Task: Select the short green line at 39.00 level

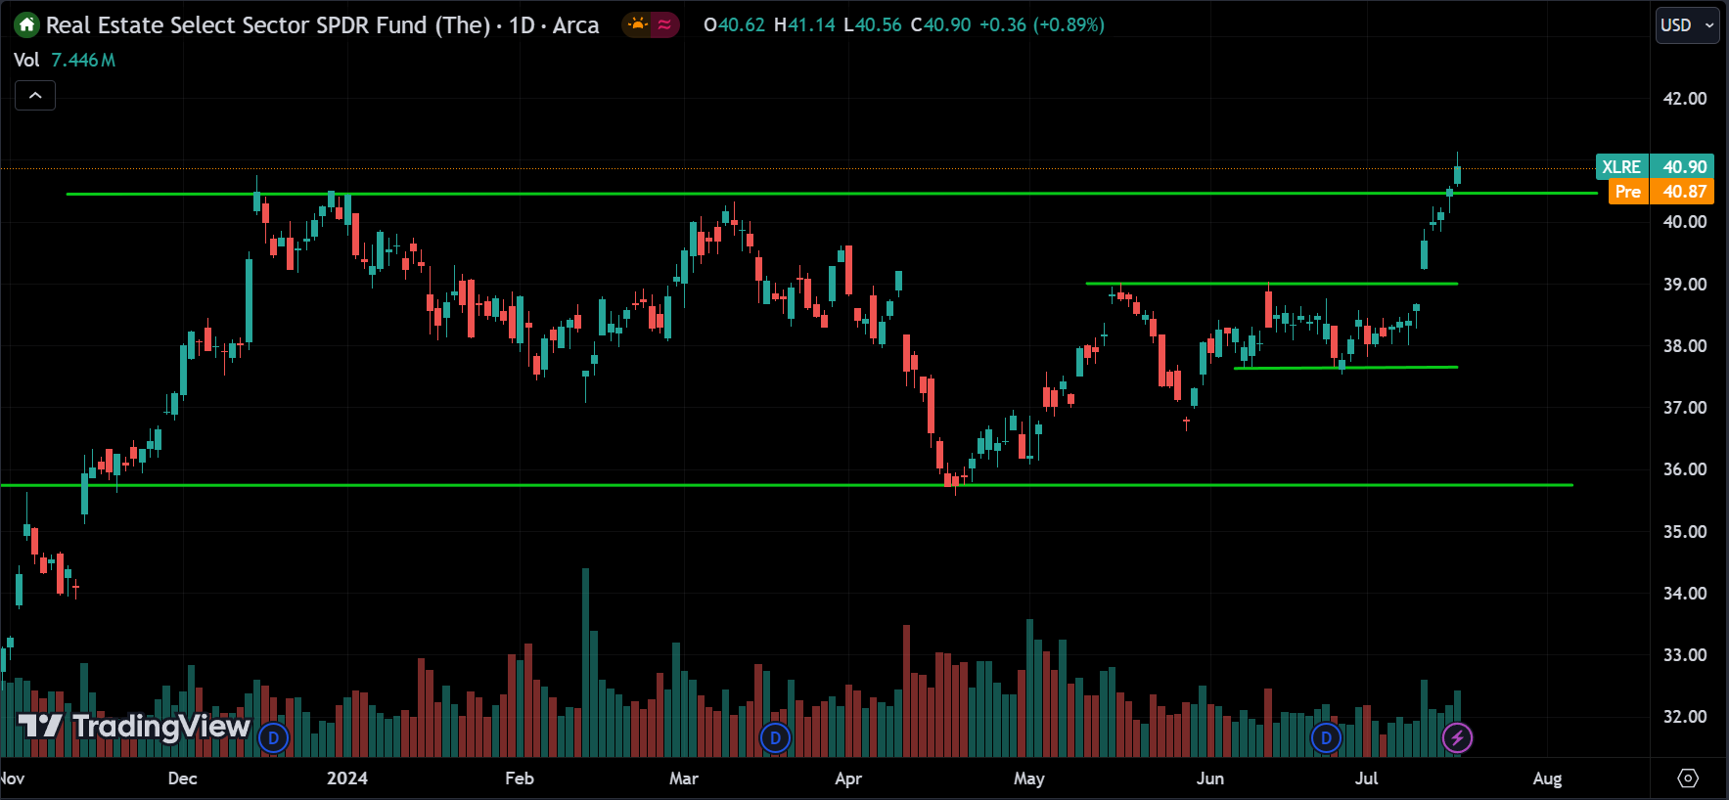Action: click(1271, 284)
